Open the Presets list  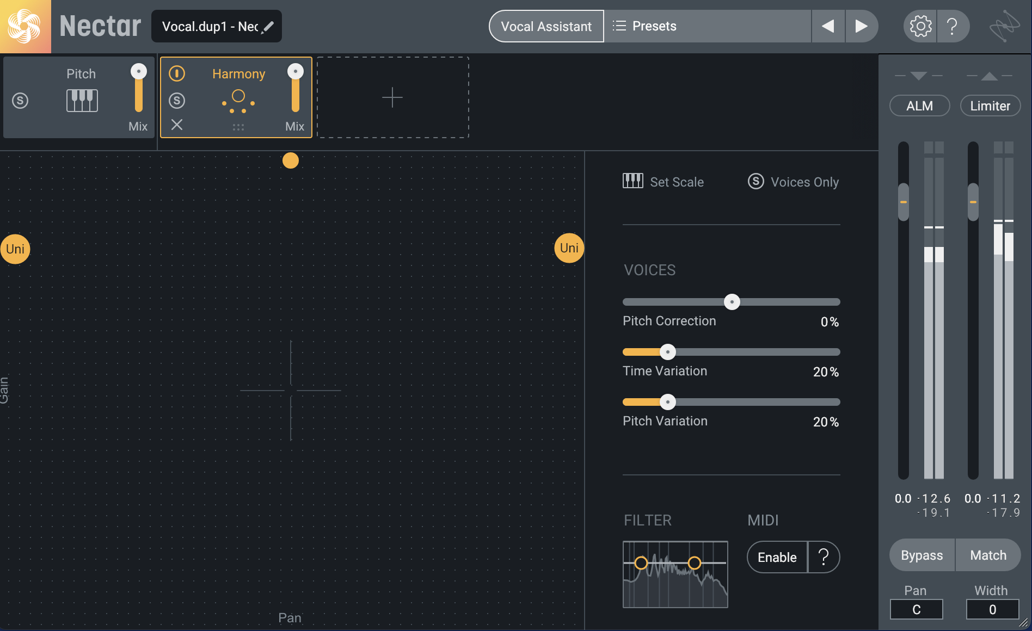pos(707,26)
